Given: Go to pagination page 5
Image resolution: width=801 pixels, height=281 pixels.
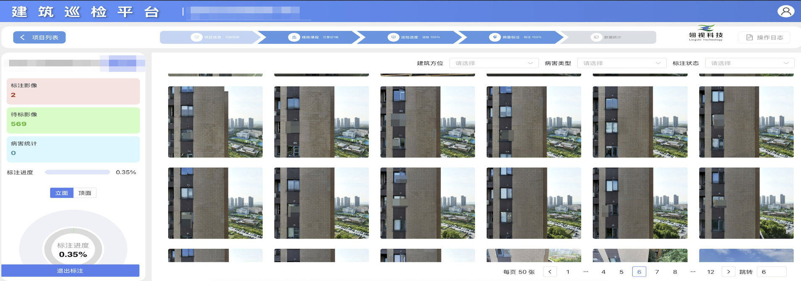Looking at the screenshot, I should tap(621, 272).
